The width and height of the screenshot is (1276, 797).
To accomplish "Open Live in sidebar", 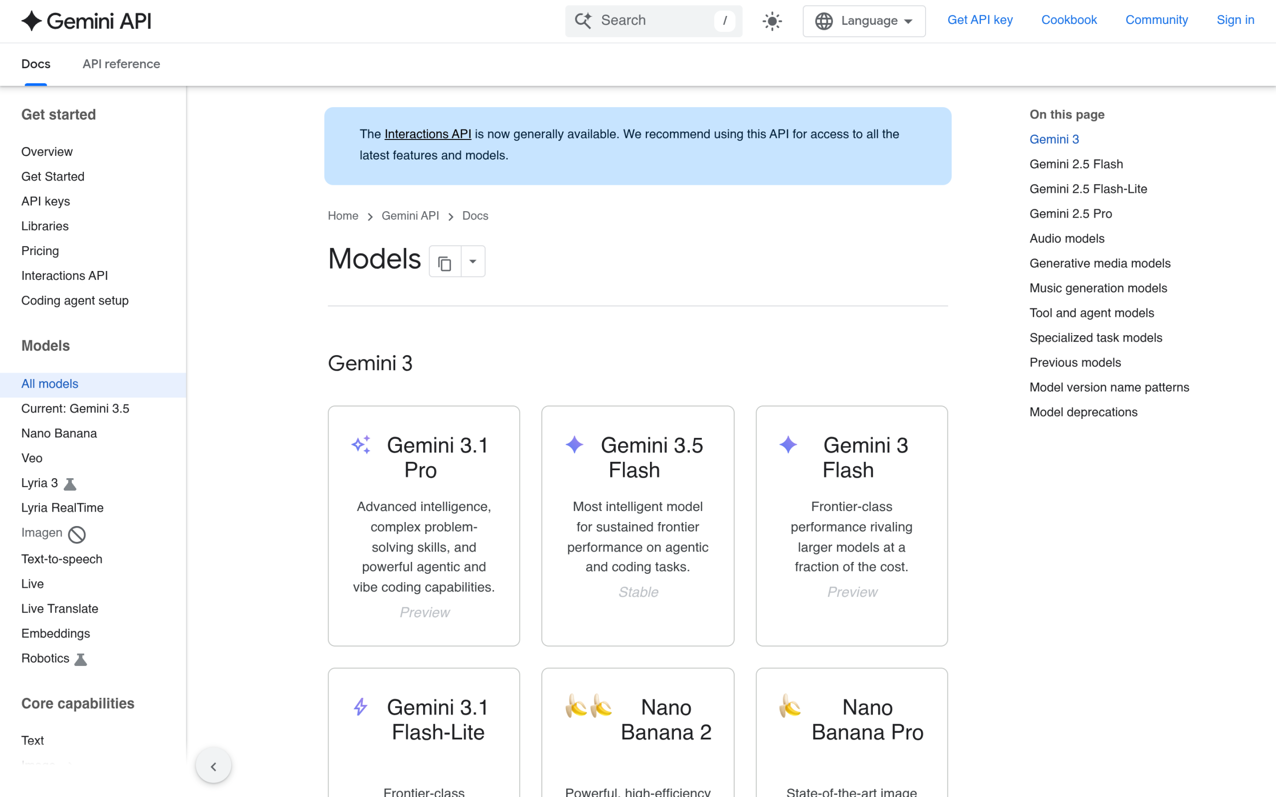I will 32,583.
